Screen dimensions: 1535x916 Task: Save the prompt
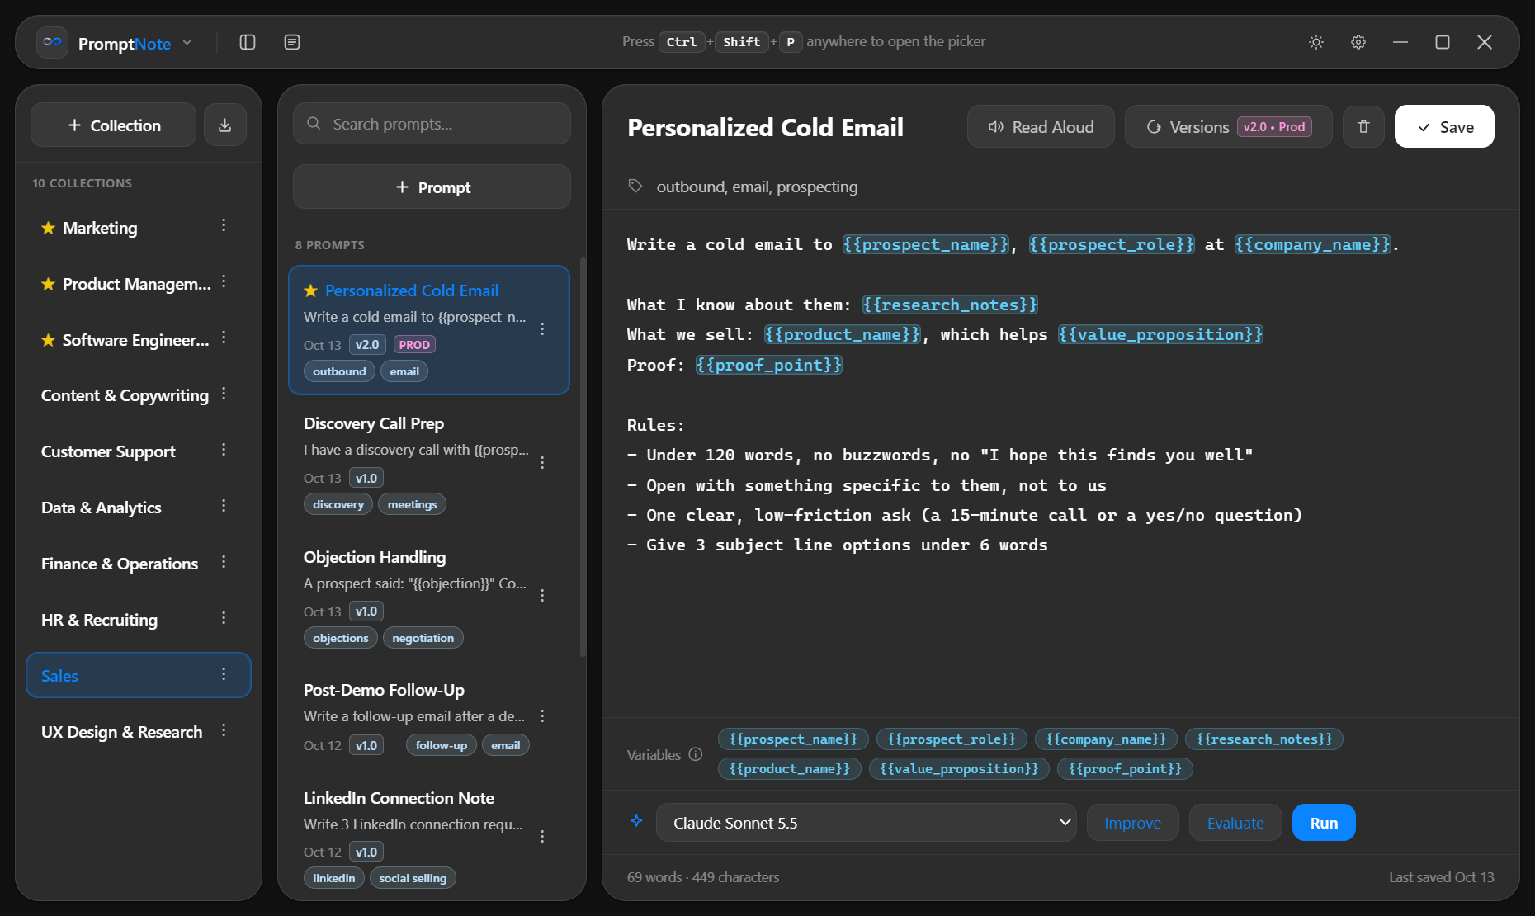1444,127
